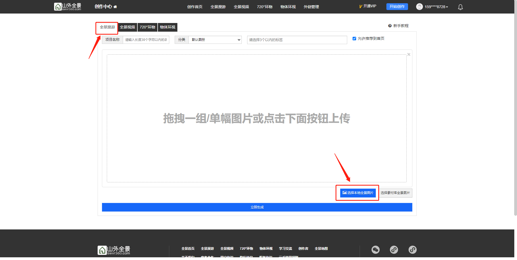517x260 pixels.
Task: Click 选择素材库全景图片 button
Action: [395, 193]
